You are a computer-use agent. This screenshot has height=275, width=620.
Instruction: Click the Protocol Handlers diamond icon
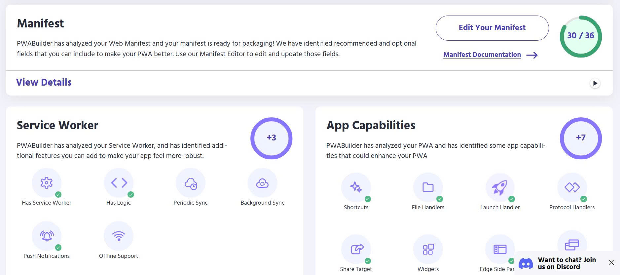pyautogui.click(x=572, y=187)
